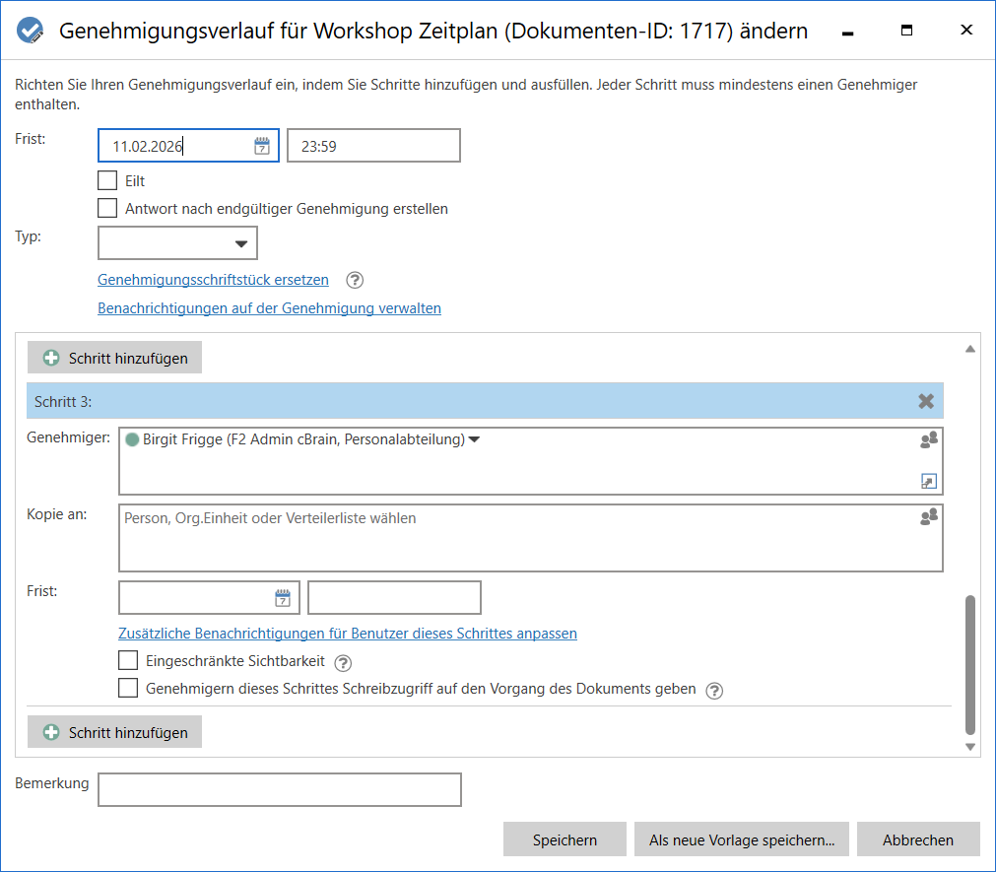Open person picker icon in Genehmiger field
Viewport: 996px width, 872px height.
pos(928,440)
